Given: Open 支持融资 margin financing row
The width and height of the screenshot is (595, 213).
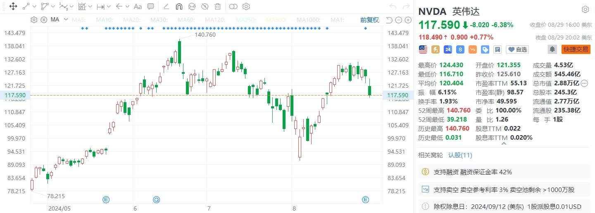Looking at the screenshot, I should [x=504, y=172].
